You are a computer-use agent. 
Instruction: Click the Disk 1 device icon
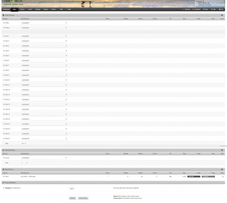click(x=4, y=36)
